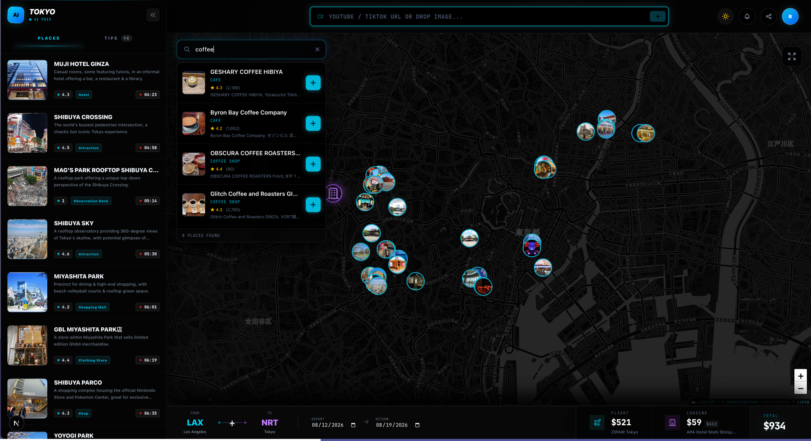
Task: Zoom in using the map plus control
Action: tap(800, 376)
